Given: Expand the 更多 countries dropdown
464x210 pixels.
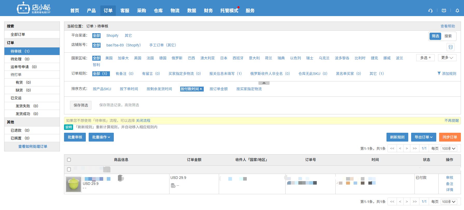Looking at the screenshot, I should 447,58.
